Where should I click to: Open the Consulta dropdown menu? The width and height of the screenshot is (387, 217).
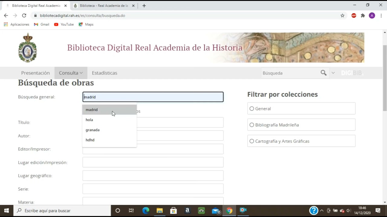tap(71, 73)
